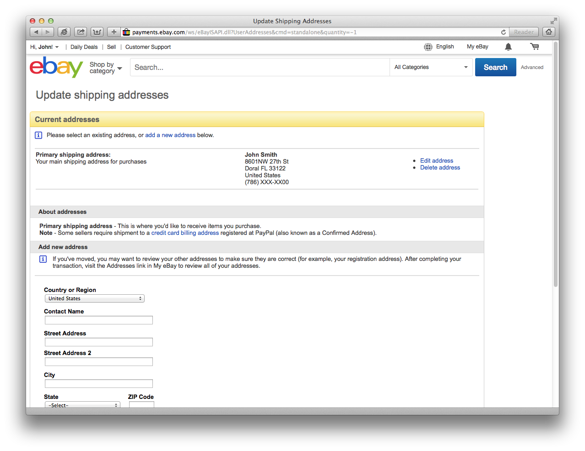Viewport: 585px width, 451px height.
Task: Click the 'John Smith' name text
Action: (261, 155)
